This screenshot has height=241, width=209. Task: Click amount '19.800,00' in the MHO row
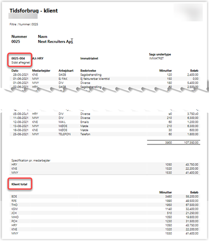coord(192,217)
